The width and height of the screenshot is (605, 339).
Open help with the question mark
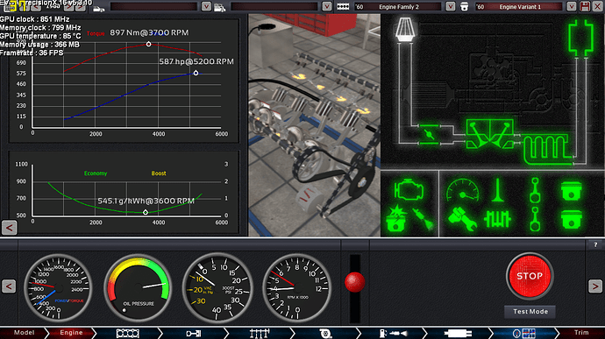point(595,244)
